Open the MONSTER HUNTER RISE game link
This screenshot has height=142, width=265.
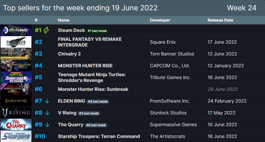tap(85, 66)
